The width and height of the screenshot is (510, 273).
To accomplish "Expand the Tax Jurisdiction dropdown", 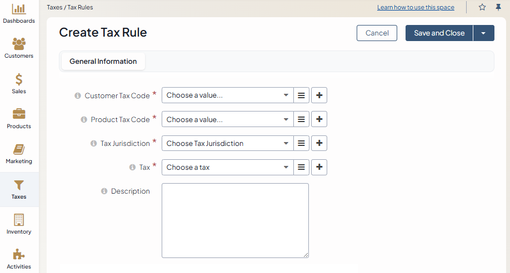I will [228, 143].
